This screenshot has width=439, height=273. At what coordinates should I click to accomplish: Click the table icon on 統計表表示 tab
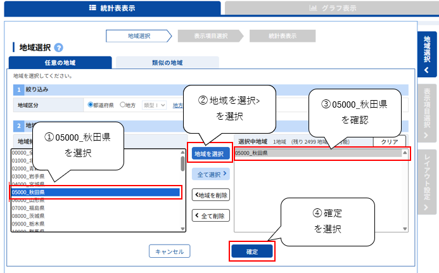[92, 8]
